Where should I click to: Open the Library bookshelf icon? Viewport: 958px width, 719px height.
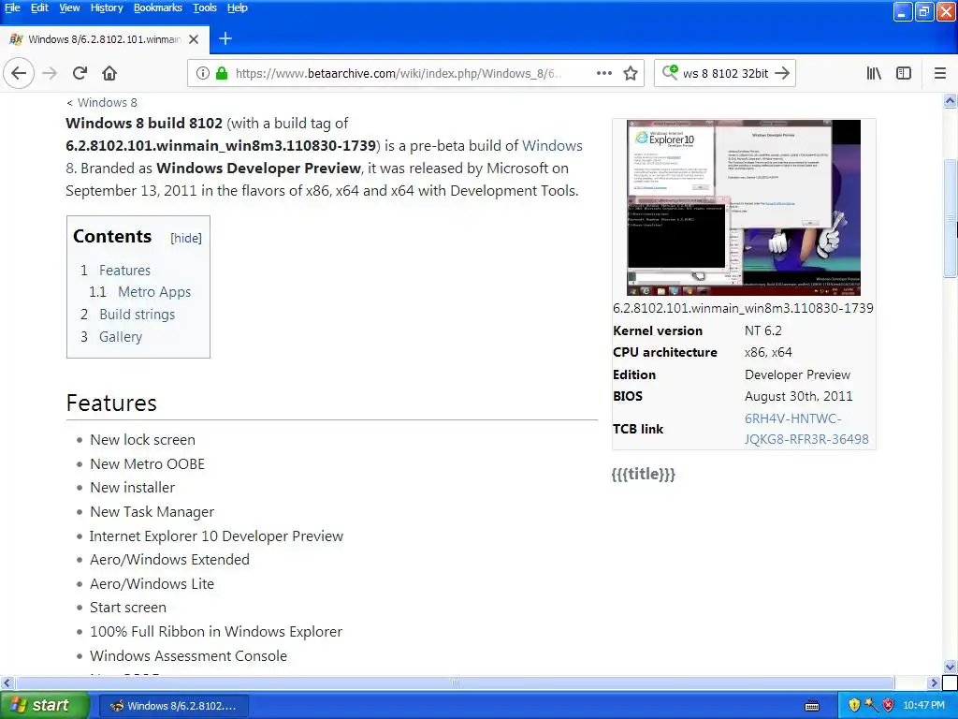pos(874,73)
